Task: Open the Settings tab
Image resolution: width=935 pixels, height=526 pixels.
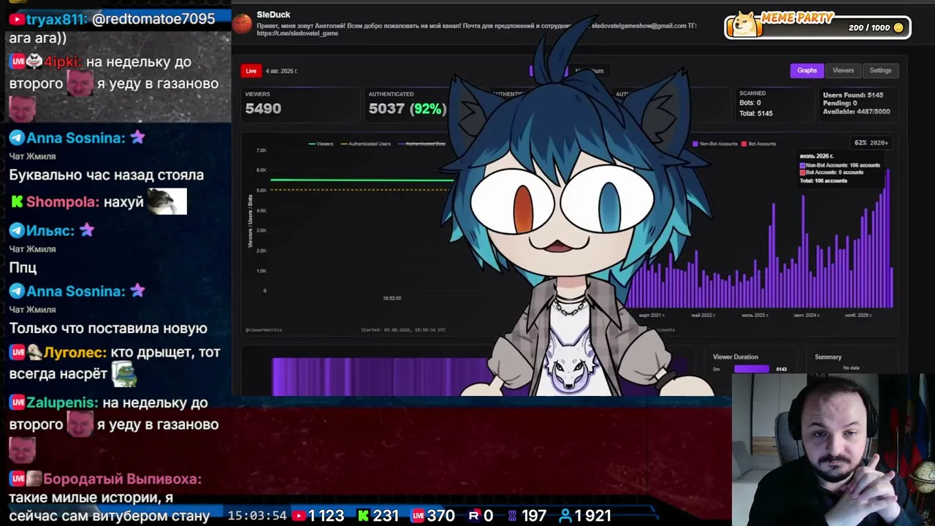Action: coord(880,71)
